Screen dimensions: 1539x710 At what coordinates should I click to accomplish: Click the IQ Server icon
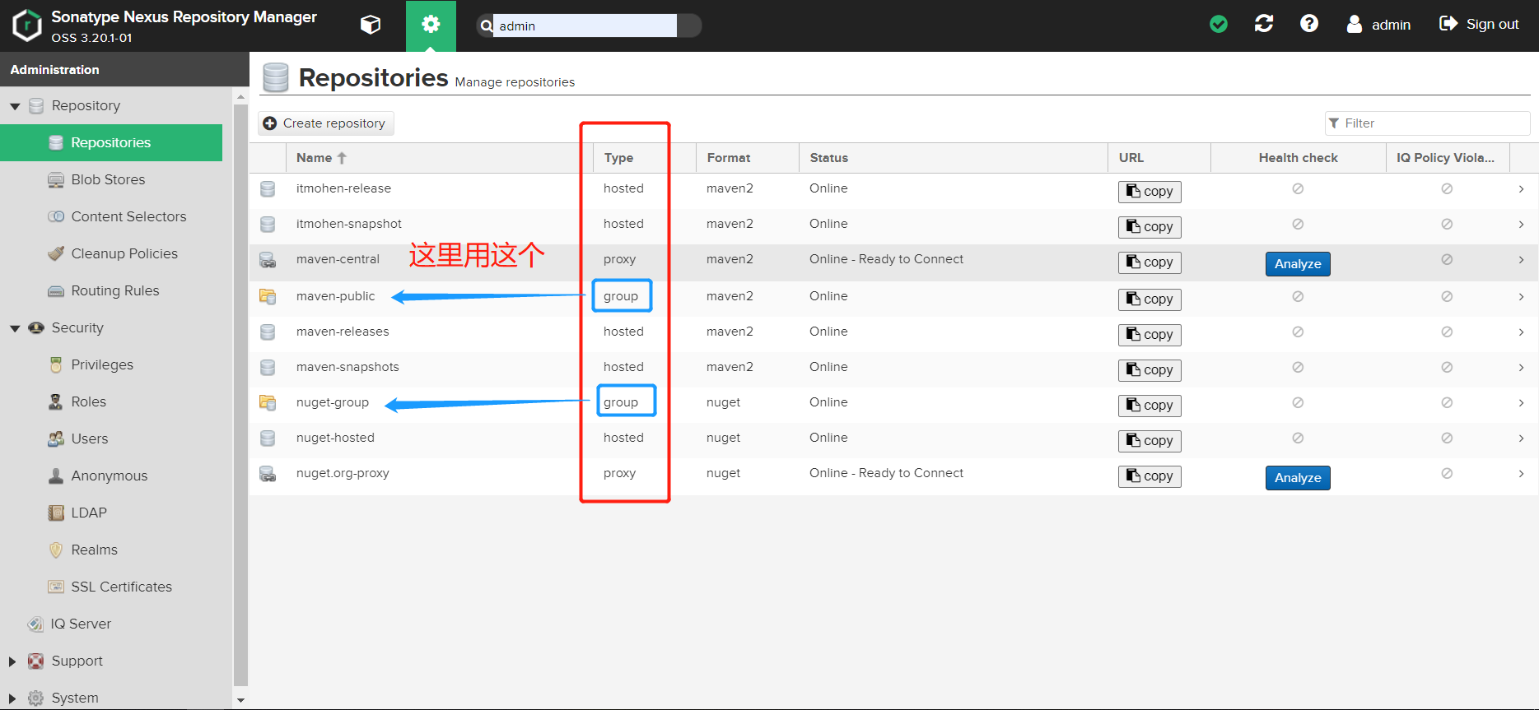pos(35,624)
